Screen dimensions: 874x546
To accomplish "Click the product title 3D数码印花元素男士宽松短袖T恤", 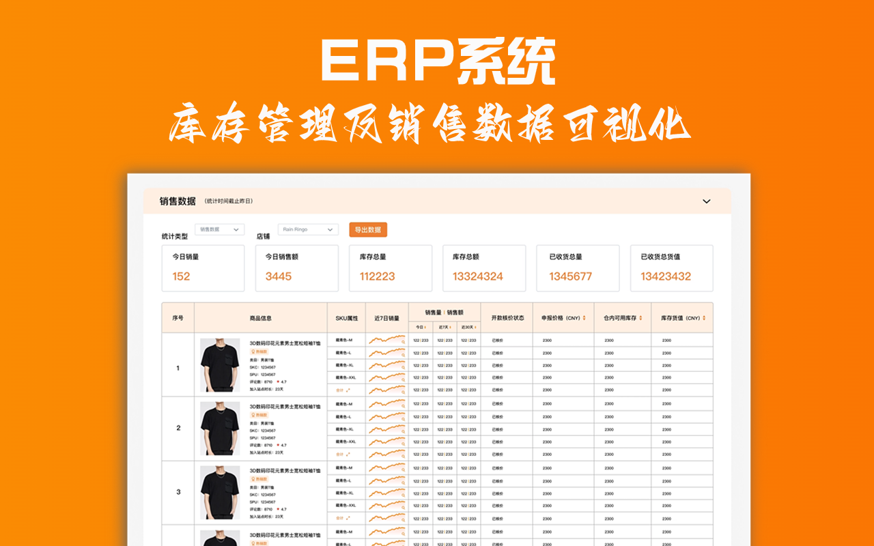I will coord(285,343).
